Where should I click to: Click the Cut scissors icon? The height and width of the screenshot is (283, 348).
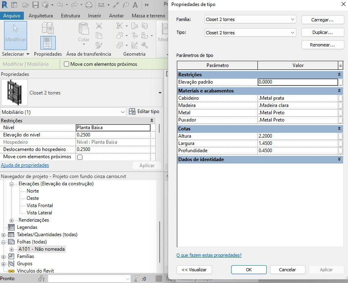(99, 26)
